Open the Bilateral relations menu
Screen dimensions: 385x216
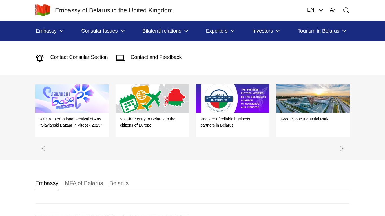click(x=165, y=31)
